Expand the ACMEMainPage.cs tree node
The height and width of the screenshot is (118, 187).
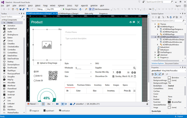[x=155, y=27]
